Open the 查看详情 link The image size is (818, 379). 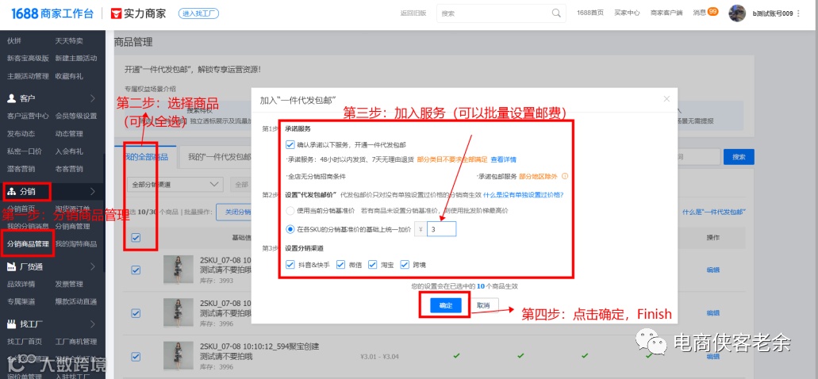tap(504, 159)
